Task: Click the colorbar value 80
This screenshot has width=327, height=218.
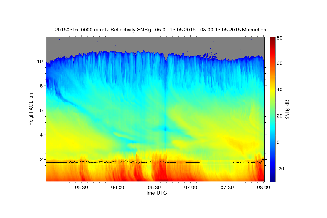Action: (x=280, y=38)
